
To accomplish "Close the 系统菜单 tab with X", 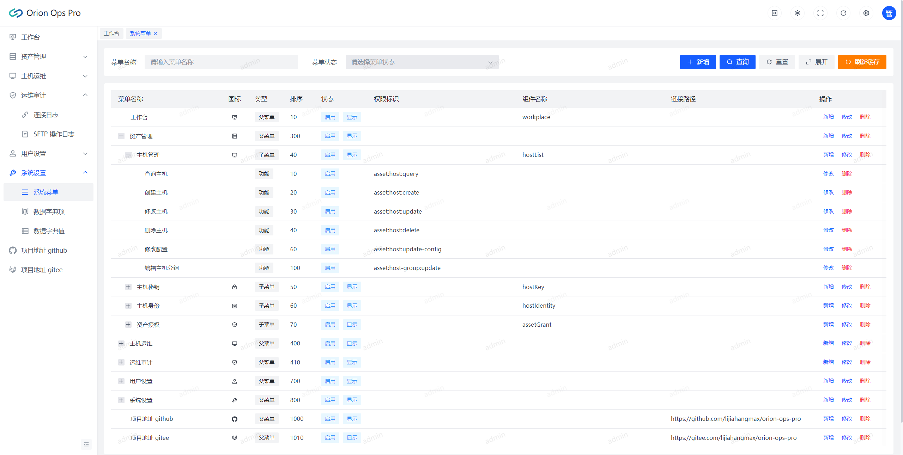I will (x=156, y=33).
